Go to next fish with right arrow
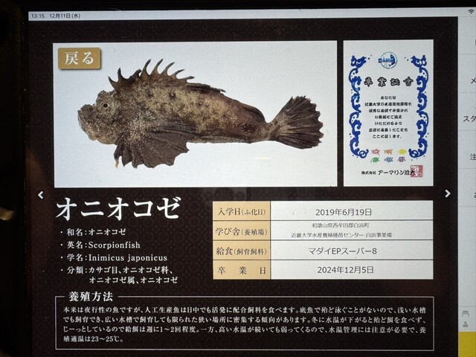The width and height of the screenshot is (476, 357). pos(447,193)
